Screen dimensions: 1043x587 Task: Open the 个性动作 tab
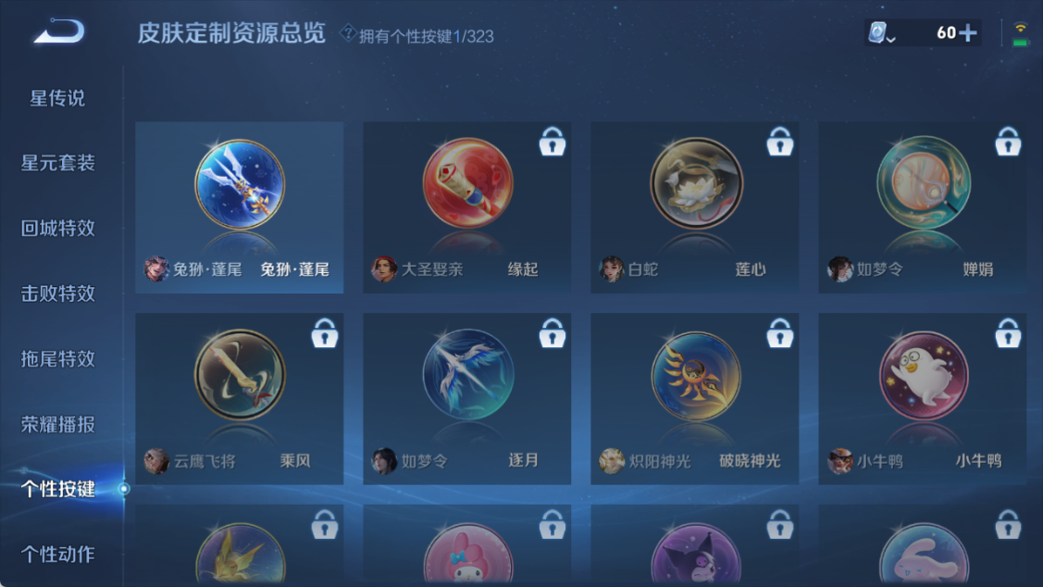tap(58, 554)
